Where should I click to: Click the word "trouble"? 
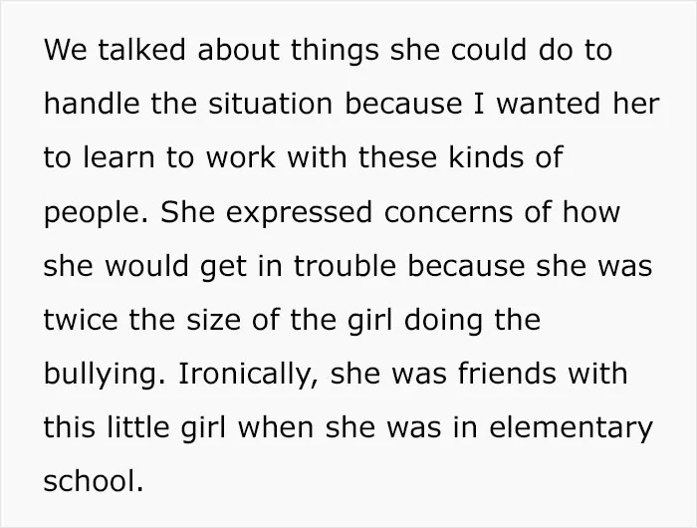point(345,266)
